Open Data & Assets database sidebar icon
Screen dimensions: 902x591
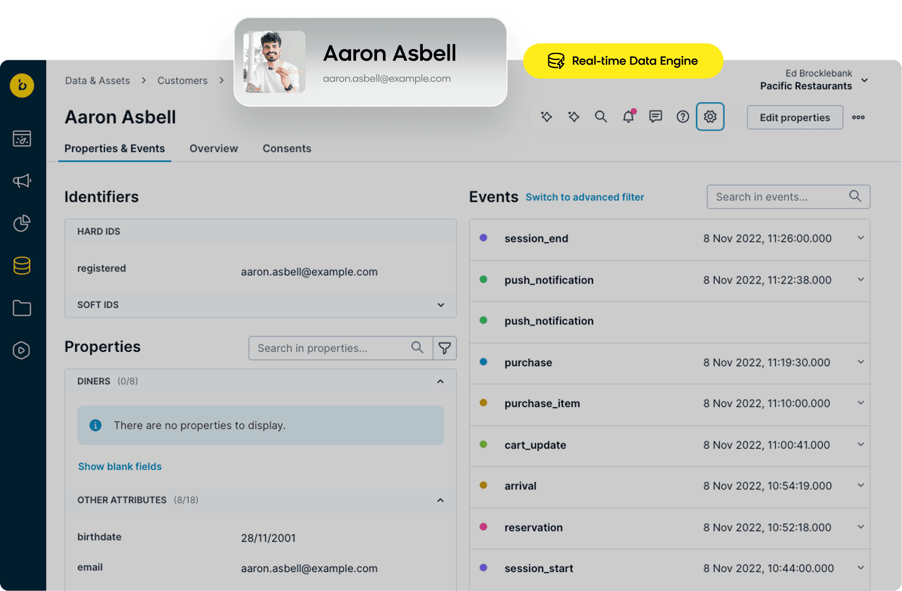[22, 266]
